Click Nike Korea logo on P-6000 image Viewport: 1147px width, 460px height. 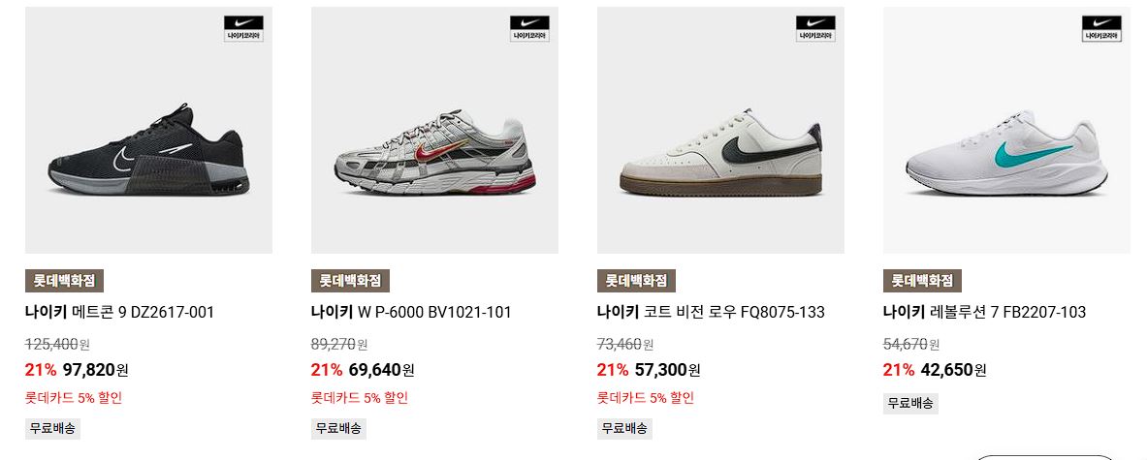coord(529,28)
